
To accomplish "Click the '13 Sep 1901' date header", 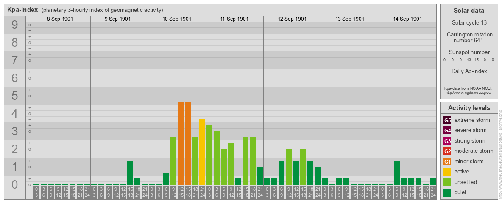I will (350, 19).
